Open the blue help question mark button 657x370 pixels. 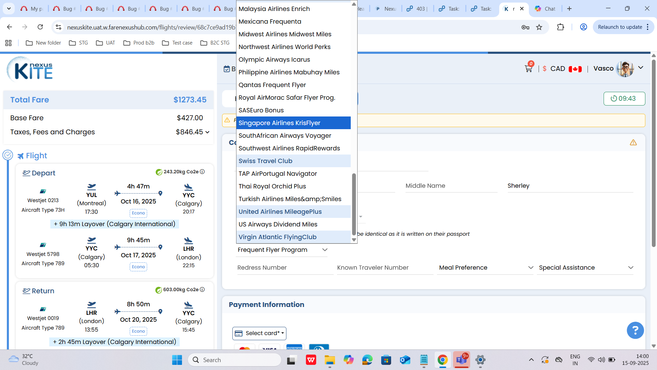pyautogui.click(x=635, y=330)
